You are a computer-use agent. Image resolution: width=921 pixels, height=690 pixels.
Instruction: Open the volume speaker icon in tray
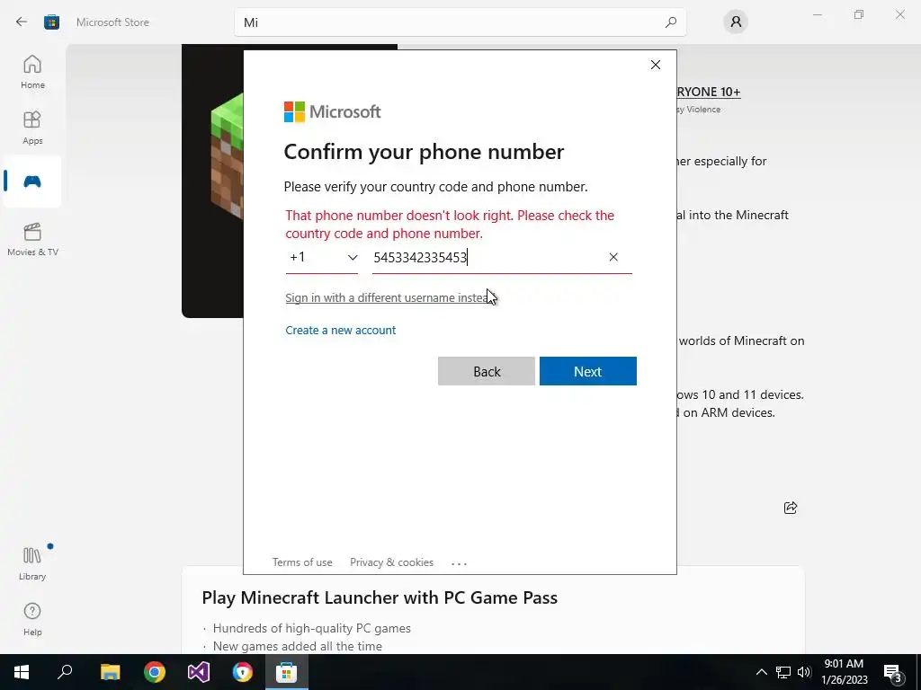coord(804,672)
